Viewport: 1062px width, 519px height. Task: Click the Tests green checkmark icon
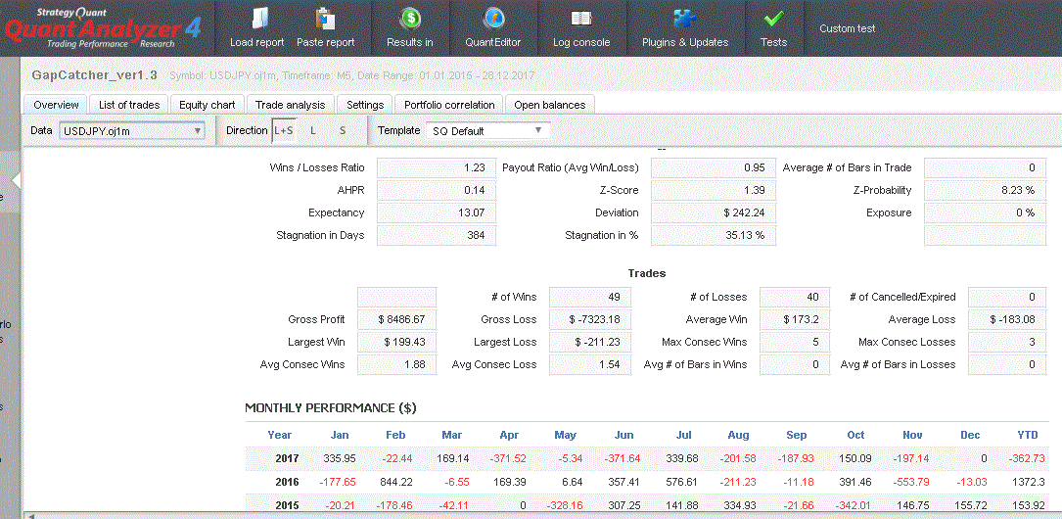point(773,19)
